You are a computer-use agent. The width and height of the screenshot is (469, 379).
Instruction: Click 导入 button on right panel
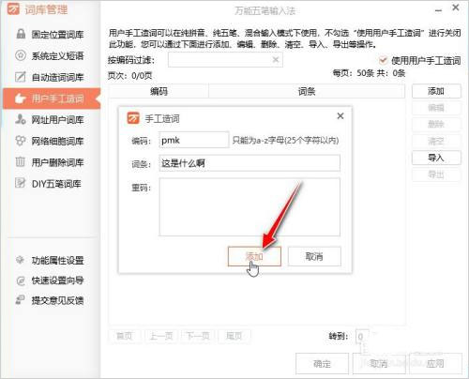click(436, 158)
